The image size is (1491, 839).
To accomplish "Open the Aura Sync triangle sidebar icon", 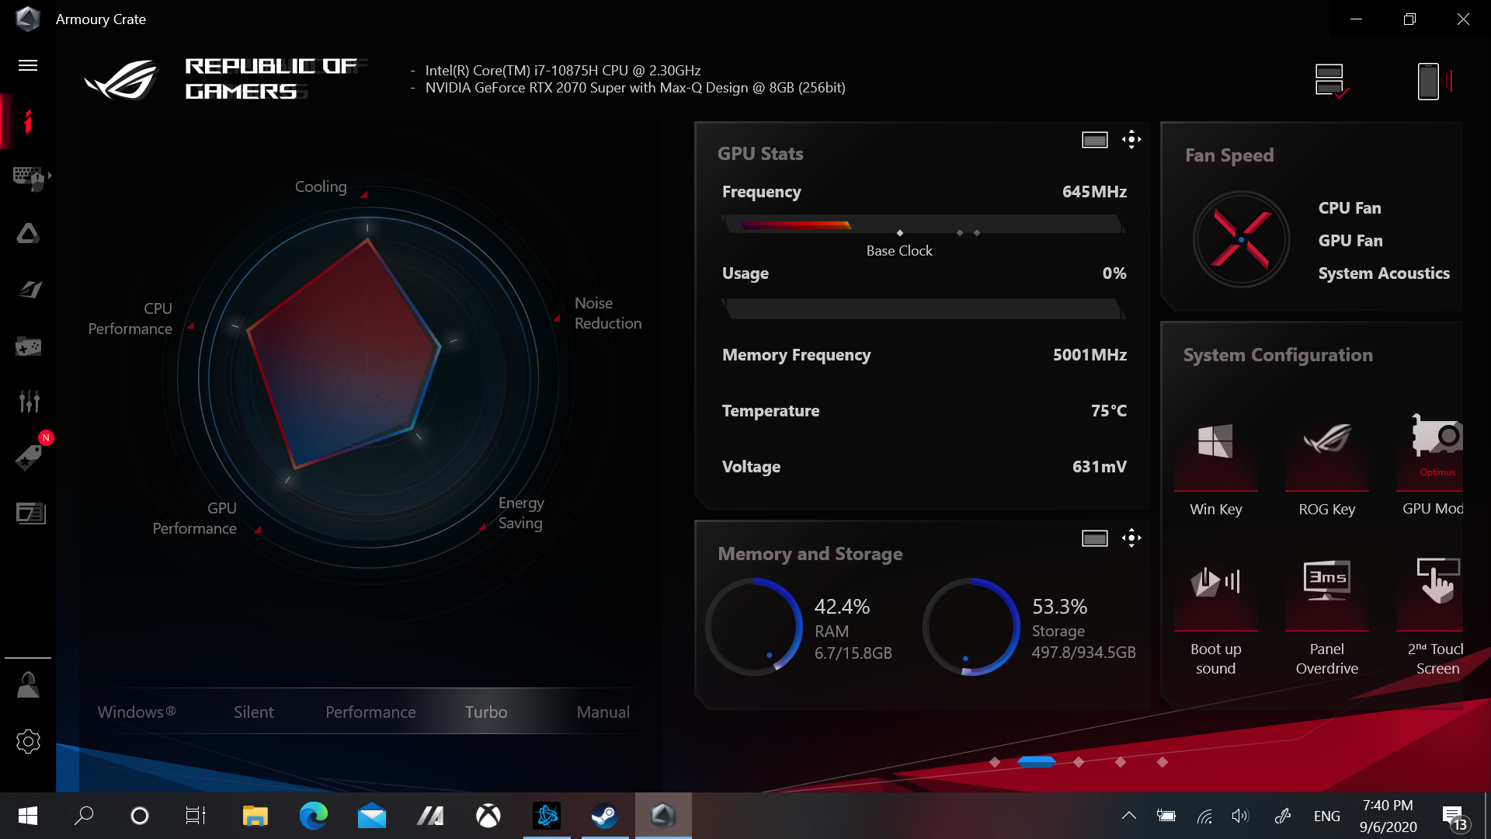I will [x=28, y=234].
